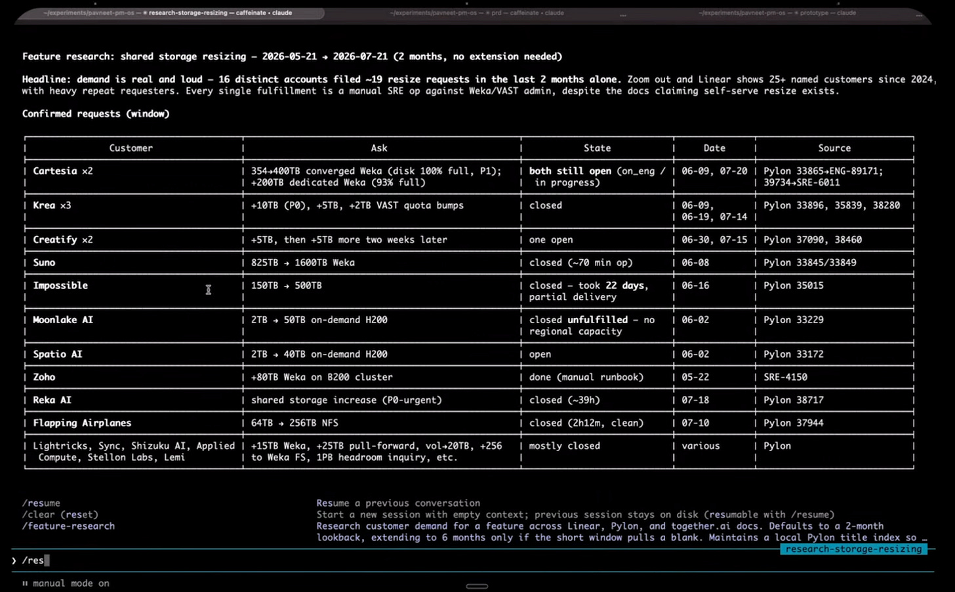955x592 pixels.
Task: Click the pause icon beside manual mode
Action: click(x=25, y=583)
